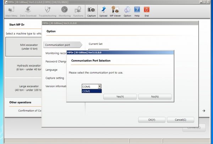213x144 pixels.
Task: Click the right arrow beside Other operations row
Action: tap(204, 110)
